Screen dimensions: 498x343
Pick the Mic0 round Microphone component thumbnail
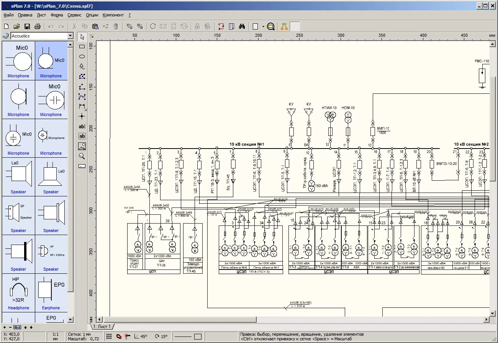(18, 60)
